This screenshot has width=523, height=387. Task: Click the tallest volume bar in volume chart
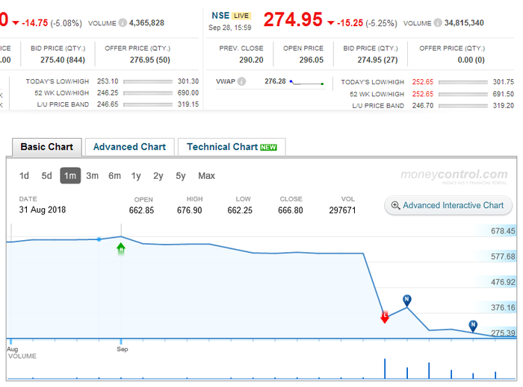[x=385, y=368]
